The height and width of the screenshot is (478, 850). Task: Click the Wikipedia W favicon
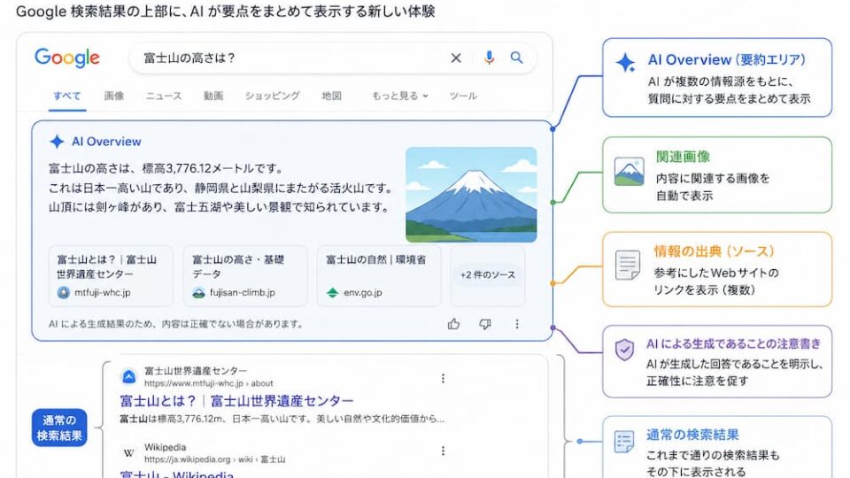[x=128, y=452]
